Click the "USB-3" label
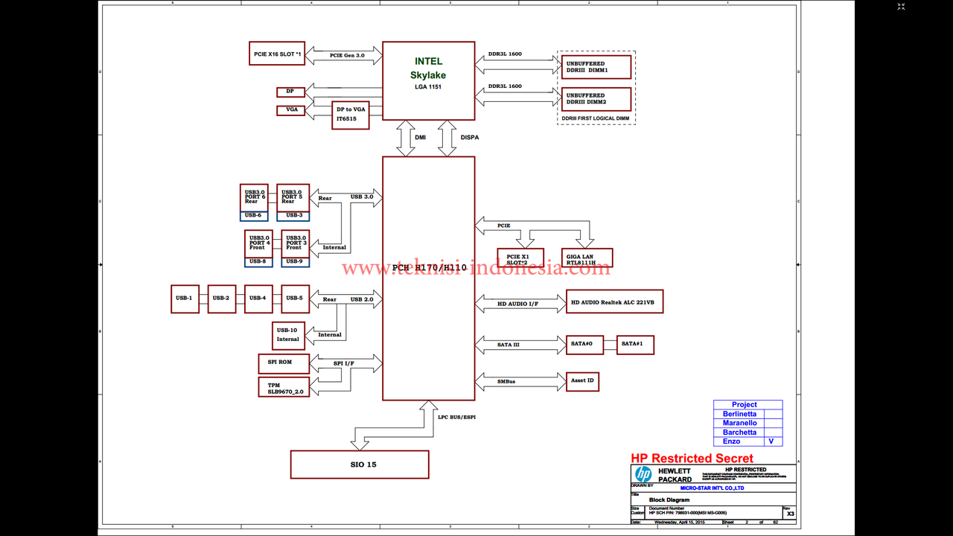 293,216
